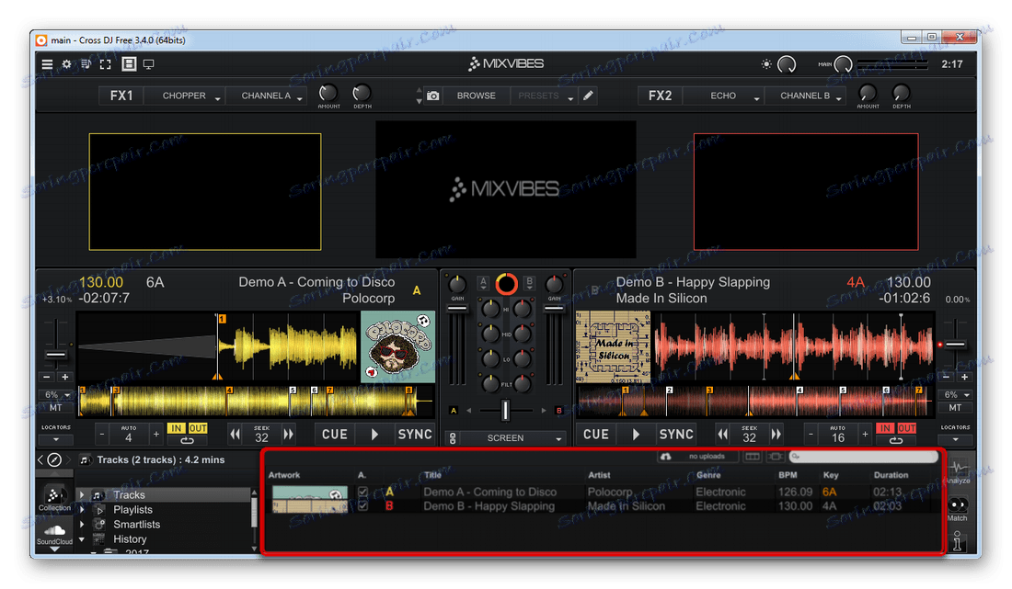
Task: Click the crossfader slider handle
Action: tap(505, 410)
